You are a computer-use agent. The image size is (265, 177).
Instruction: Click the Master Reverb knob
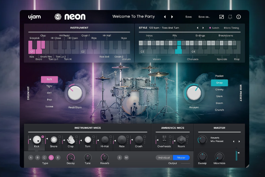tap(202, 139)
